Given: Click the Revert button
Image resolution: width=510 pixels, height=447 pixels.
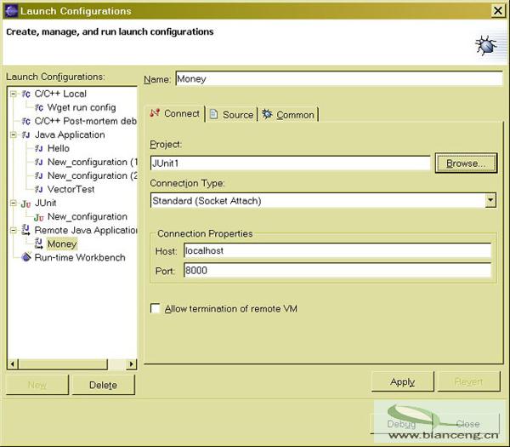Looking at the screenshot, I should pos(468,381).
